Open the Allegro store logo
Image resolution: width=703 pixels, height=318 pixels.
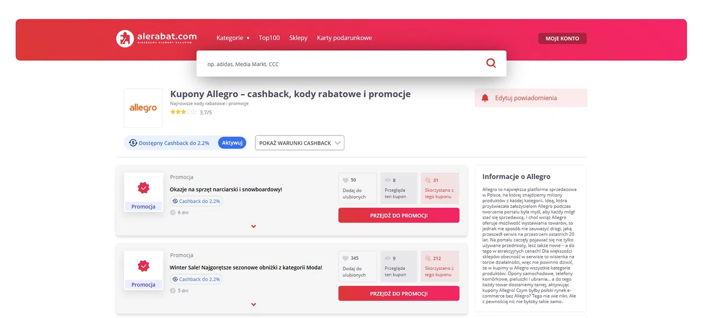143,108
